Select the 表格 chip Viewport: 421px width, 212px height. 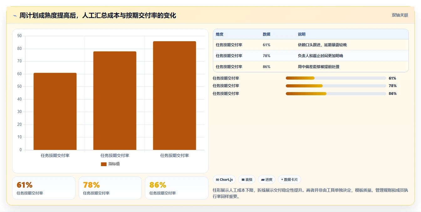247,180
